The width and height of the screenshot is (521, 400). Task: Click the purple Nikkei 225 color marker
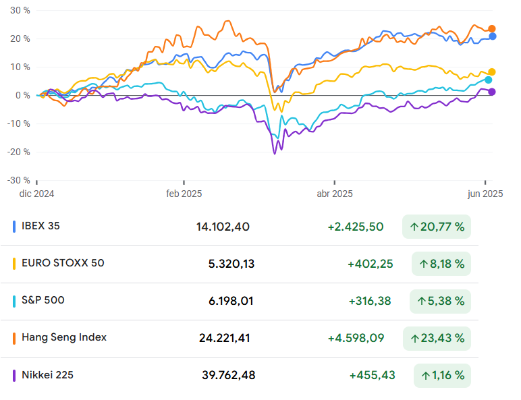click(14, 375)
